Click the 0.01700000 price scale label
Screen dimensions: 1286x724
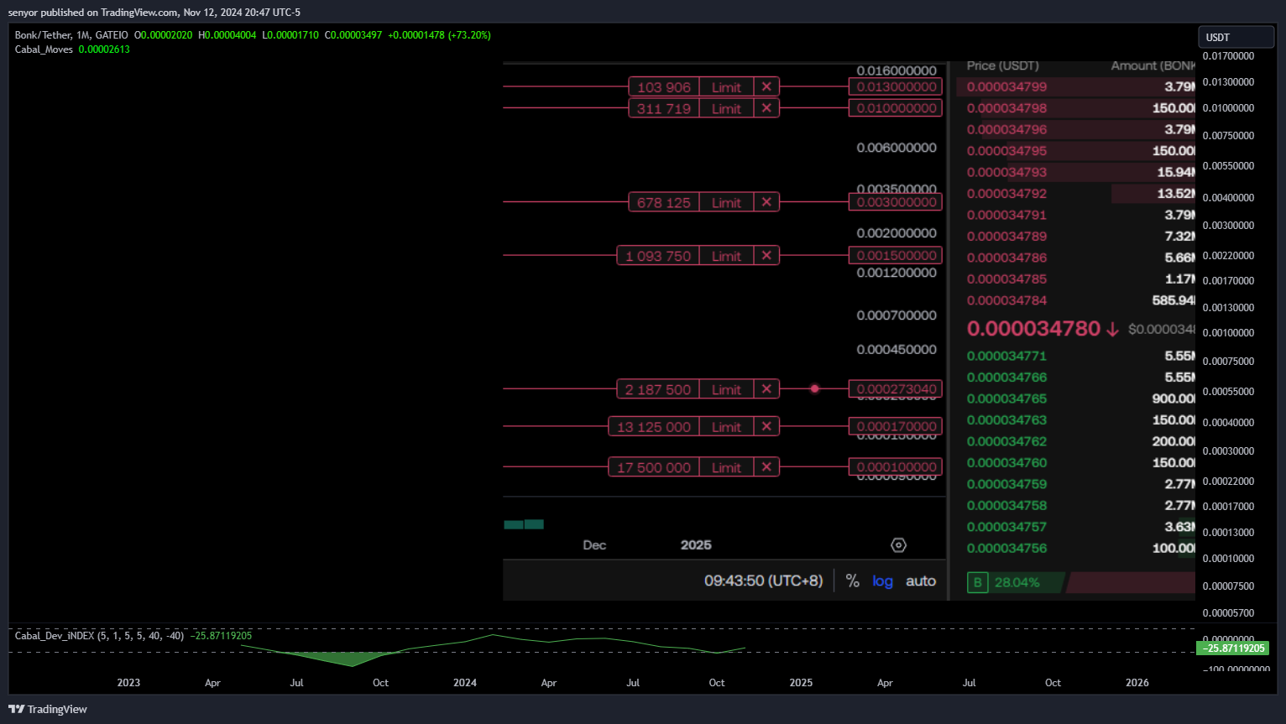[x=1228, y=56]
